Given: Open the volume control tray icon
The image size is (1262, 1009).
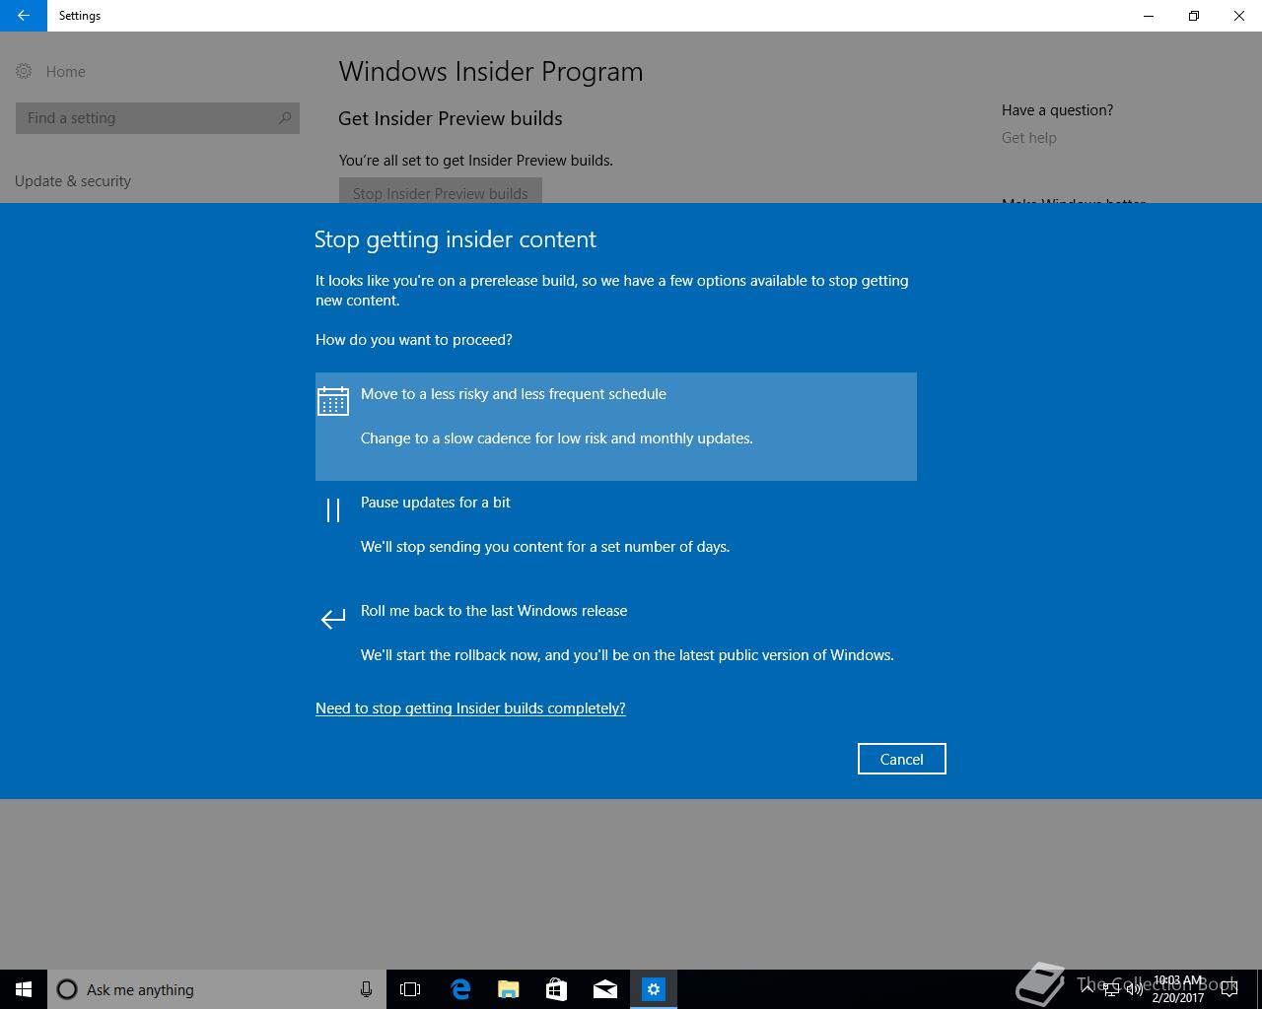Looking at the screenshot, I should click(1134, 989).
